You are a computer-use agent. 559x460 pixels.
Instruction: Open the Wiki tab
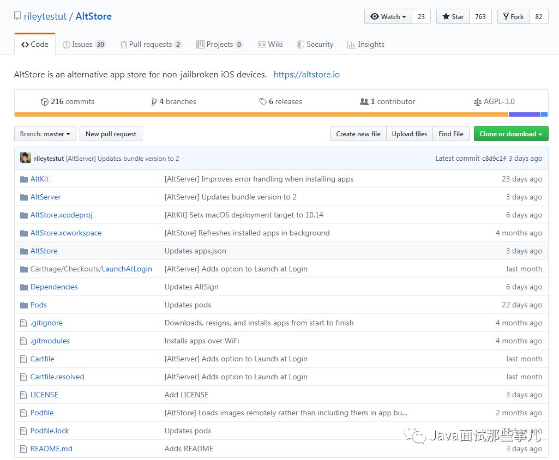(x=271, y=44)
